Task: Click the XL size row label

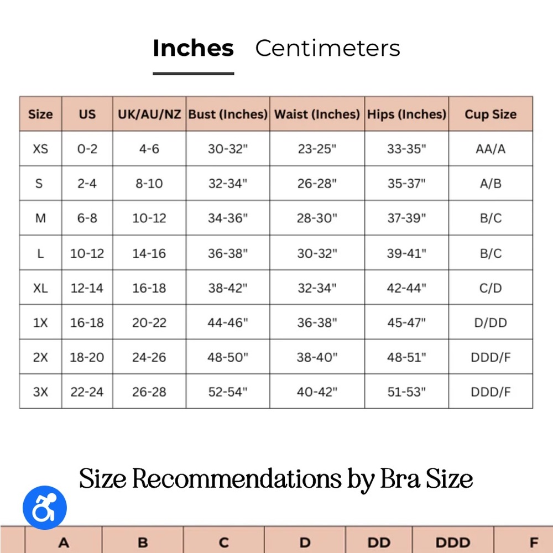Action: coord(40,288)
